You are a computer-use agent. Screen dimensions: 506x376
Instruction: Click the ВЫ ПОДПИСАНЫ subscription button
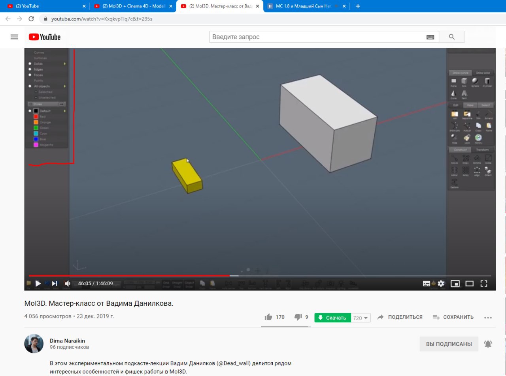point(449,344)
